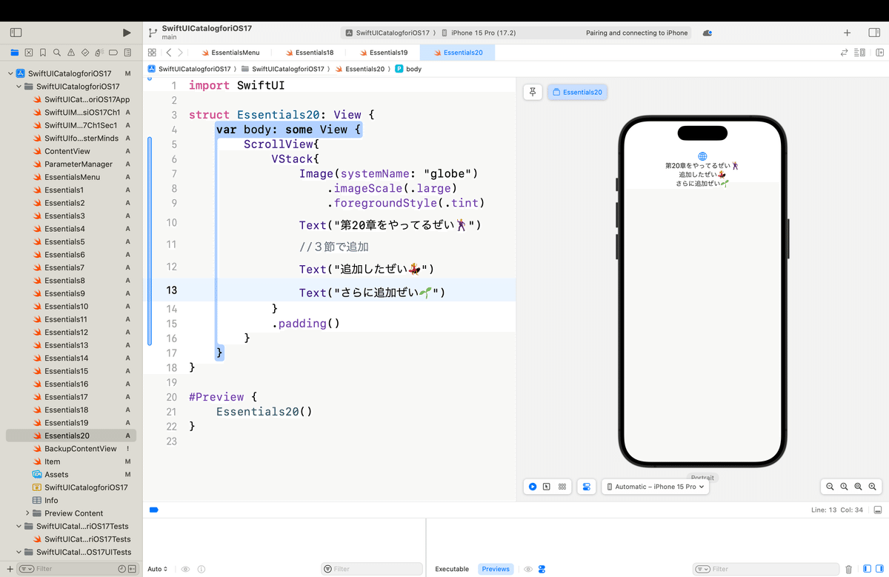Image resolution: width=889 pixels, height=577 pixels.
Task: Click Essentials20 breadcrumb in the jump bar
Action: tap(359, 68)
